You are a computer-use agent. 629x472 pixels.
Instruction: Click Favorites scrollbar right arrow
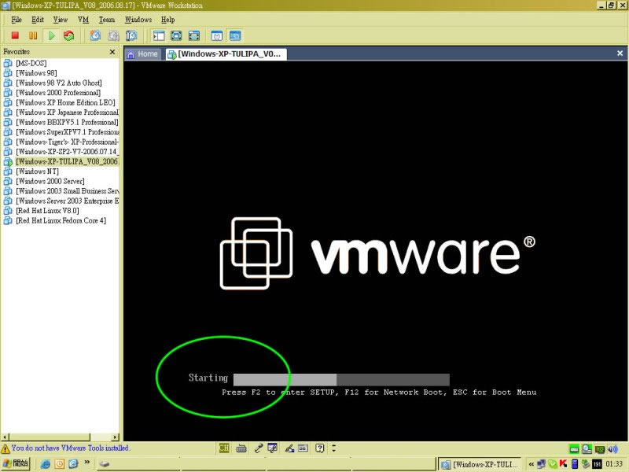pos(116,437)
